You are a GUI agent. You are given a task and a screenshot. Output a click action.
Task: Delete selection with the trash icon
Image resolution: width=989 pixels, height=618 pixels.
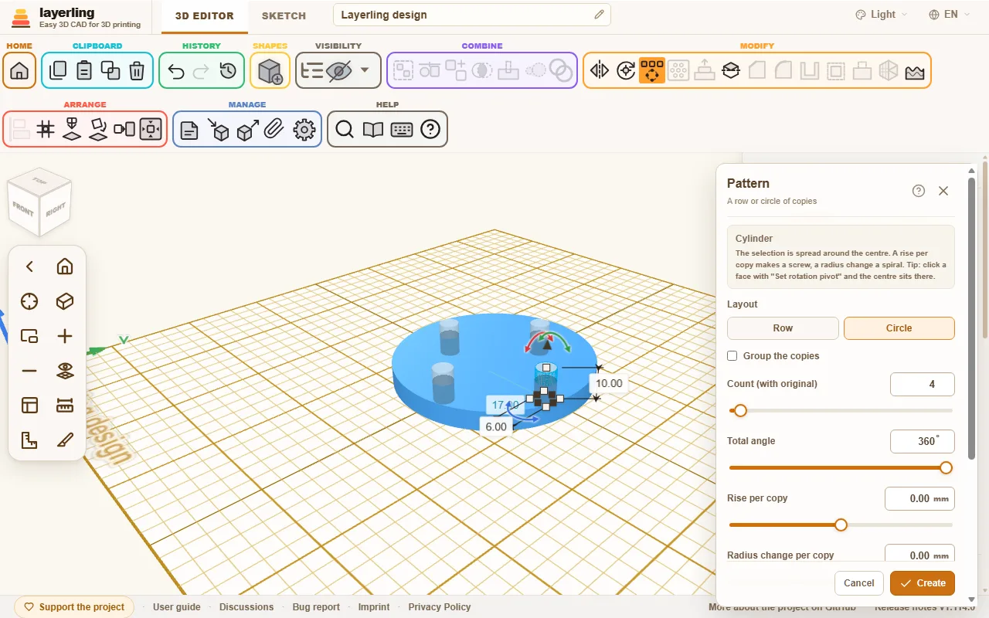coord(137,71)
